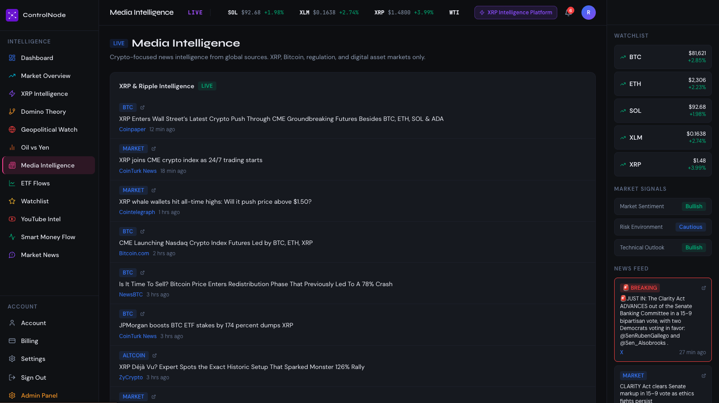719x403 pixels.
Task: Click the Market Overview trend icon
Action: click(12, 76)
